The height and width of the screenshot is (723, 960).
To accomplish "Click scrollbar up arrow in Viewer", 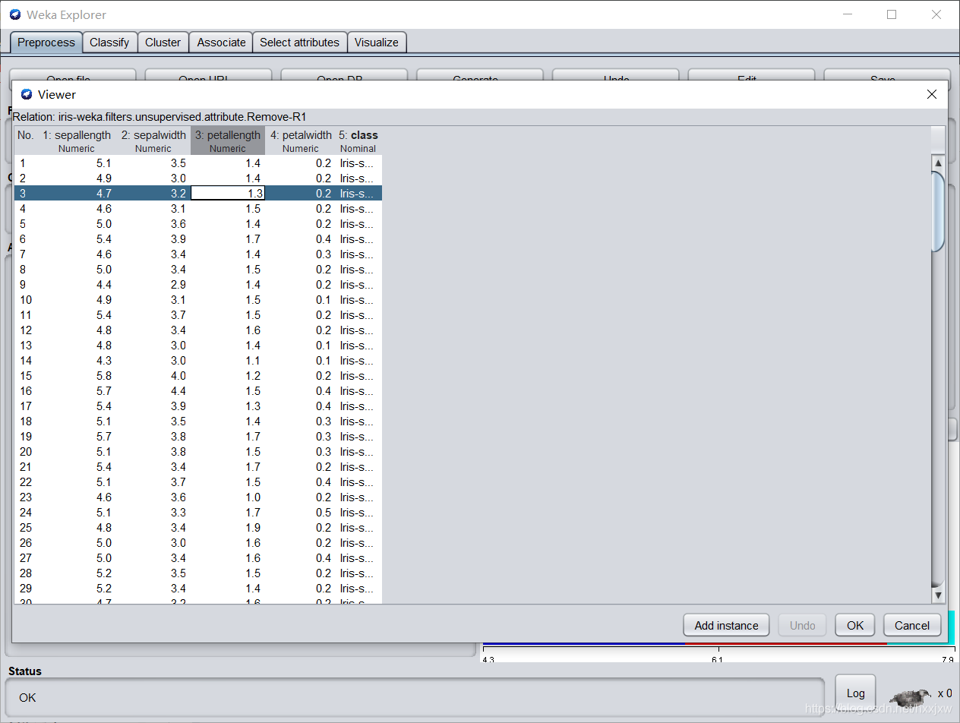I will 938,163.
